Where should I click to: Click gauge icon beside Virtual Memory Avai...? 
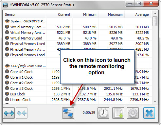7,32
